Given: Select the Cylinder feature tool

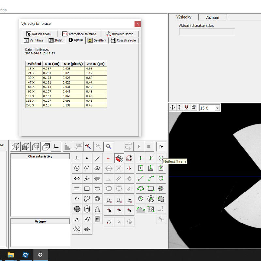Looking at the screenshot, I should click(87, 209).
